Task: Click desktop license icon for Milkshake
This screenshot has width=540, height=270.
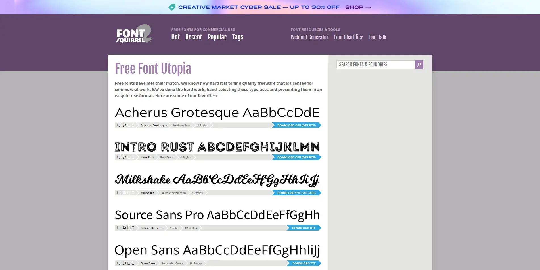Action: 119,193
